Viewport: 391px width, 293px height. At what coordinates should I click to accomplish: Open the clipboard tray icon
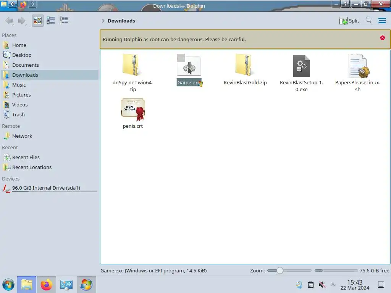tap(311, 285)
